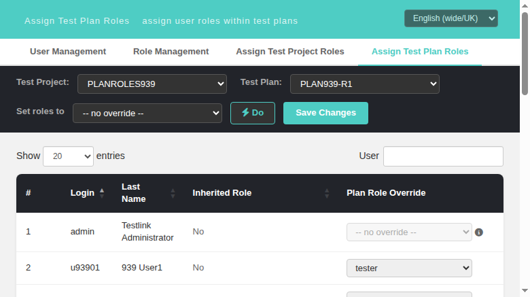The image size is (530, 297).
Task: Click Save Changes button
Action: coord(325,113)
